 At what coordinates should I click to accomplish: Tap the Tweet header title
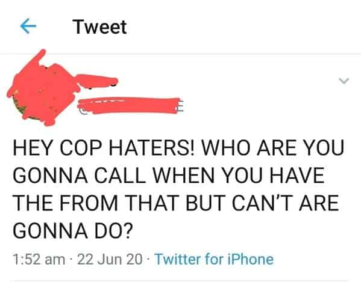point(99,27)
